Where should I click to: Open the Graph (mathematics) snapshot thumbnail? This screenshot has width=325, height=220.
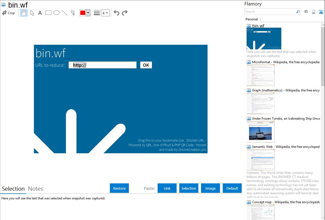(260, 103)
